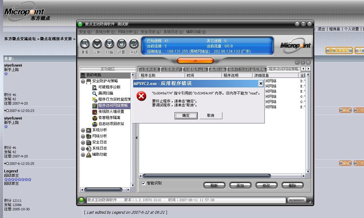Switch to 程序行为实时监控策略 tab
Viewport: 364px width, 218px height.
pyautogui.click(x=246, y=69)
